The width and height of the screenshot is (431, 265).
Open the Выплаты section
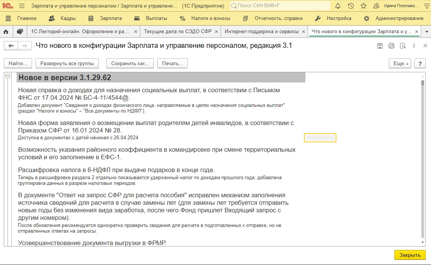click(156, 18)
